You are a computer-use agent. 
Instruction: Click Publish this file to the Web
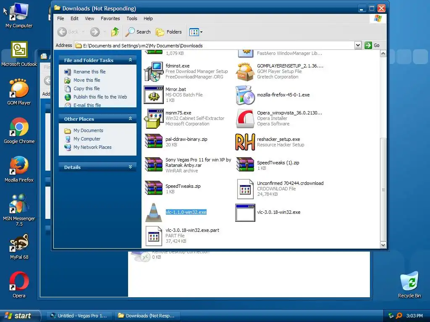pos(100,97)
